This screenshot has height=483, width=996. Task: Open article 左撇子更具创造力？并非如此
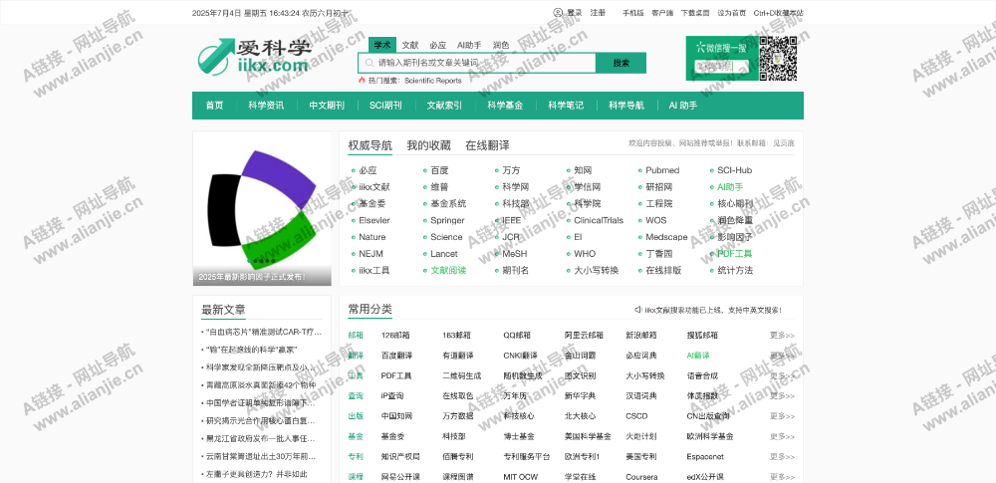pyautogui.click(x=257, y=474)
